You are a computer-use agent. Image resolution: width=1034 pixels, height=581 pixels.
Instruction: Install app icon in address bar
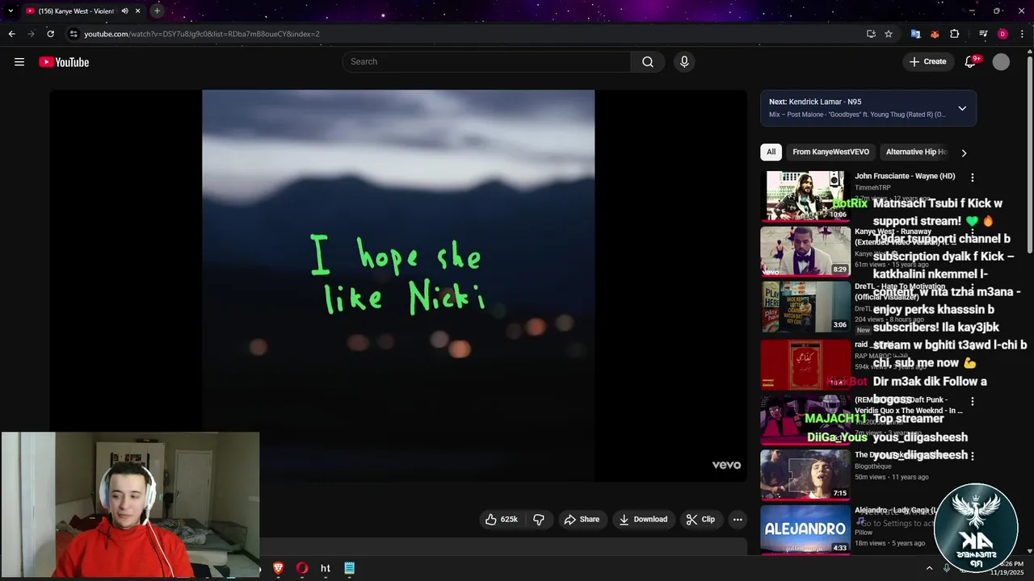pos(871,34)
